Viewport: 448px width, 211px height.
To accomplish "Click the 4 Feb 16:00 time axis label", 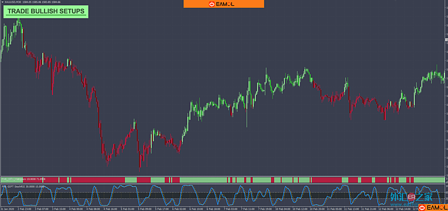I will (x=110, y=209).
